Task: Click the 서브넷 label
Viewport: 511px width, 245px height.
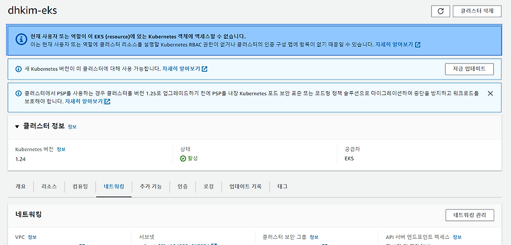Action: [146, 238]
